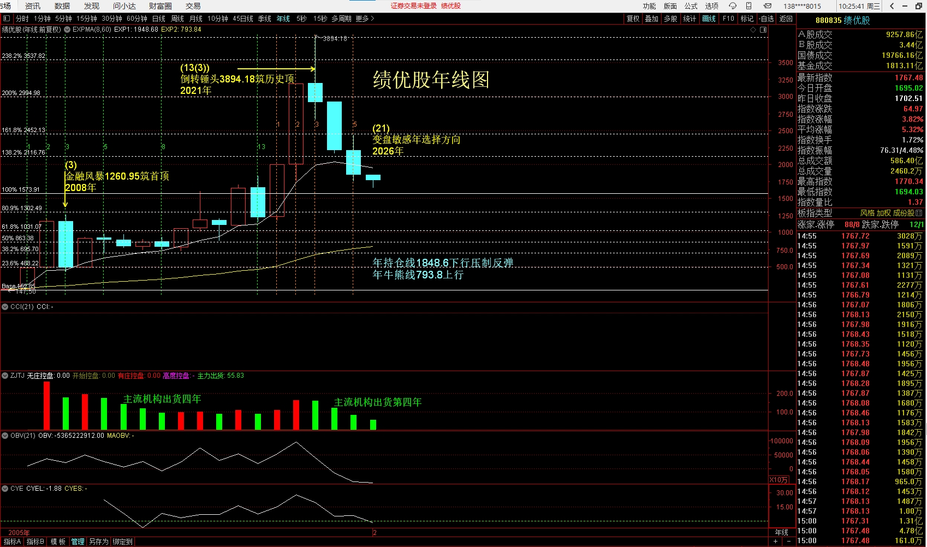Screen dimensions: 927x547
Task: Open the 财富圈 menu
Action: pyautogui.click(x=161, y=6)
